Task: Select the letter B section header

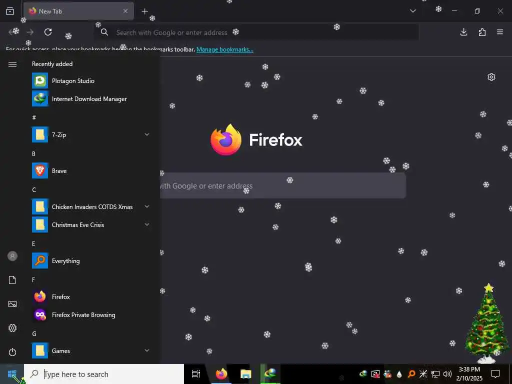Action: (33, 154)
